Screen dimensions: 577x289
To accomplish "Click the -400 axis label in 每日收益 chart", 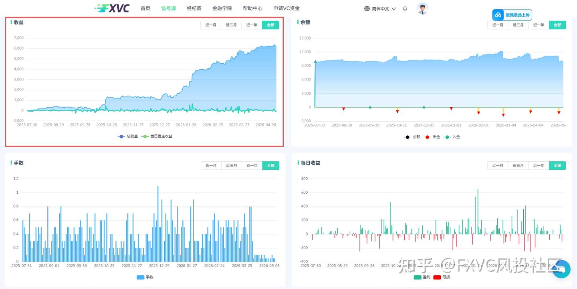I will coord(304,262).
